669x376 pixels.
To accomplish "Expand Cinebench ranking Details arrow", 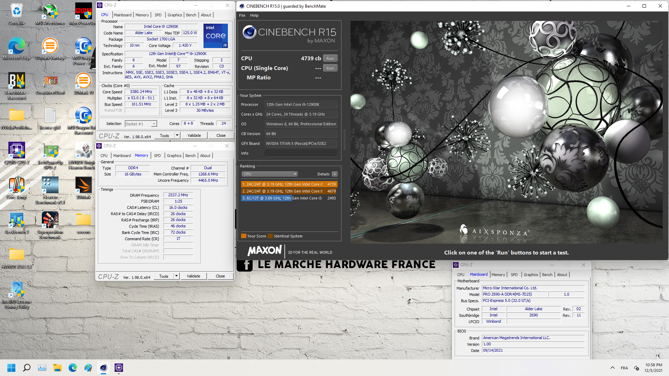I will [x=335, y=174].
